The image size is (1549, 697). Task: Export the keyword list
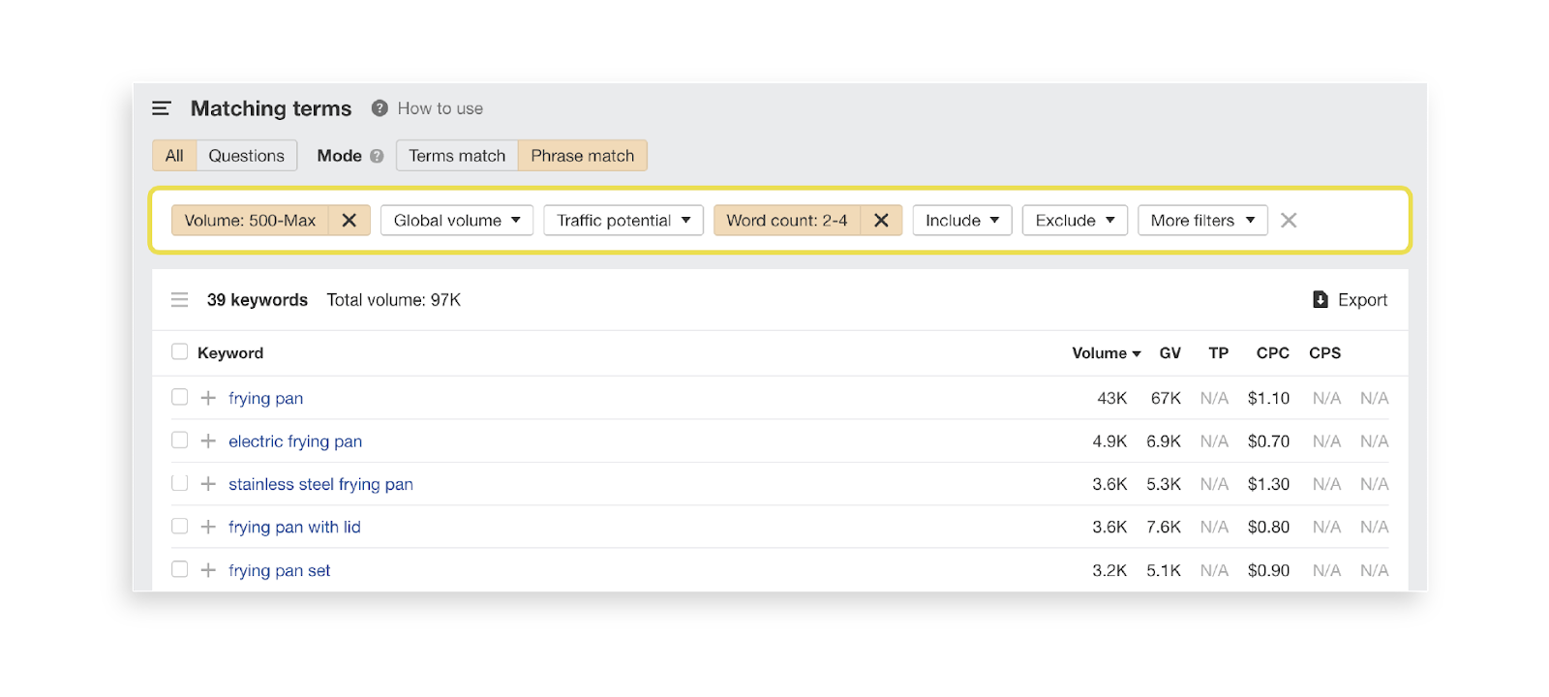point(1350,300)
